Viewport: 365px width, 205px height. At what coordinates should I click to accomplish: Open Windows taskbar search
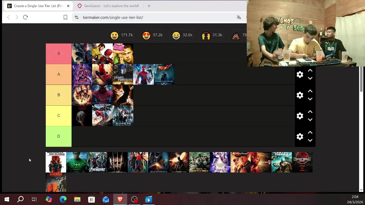21,200
